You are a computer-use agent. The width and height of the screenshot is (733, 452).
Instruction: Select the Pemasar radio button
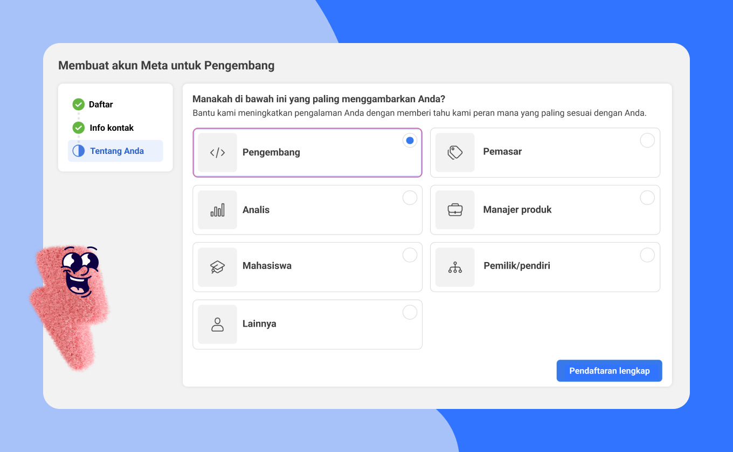tap(647, 140)
